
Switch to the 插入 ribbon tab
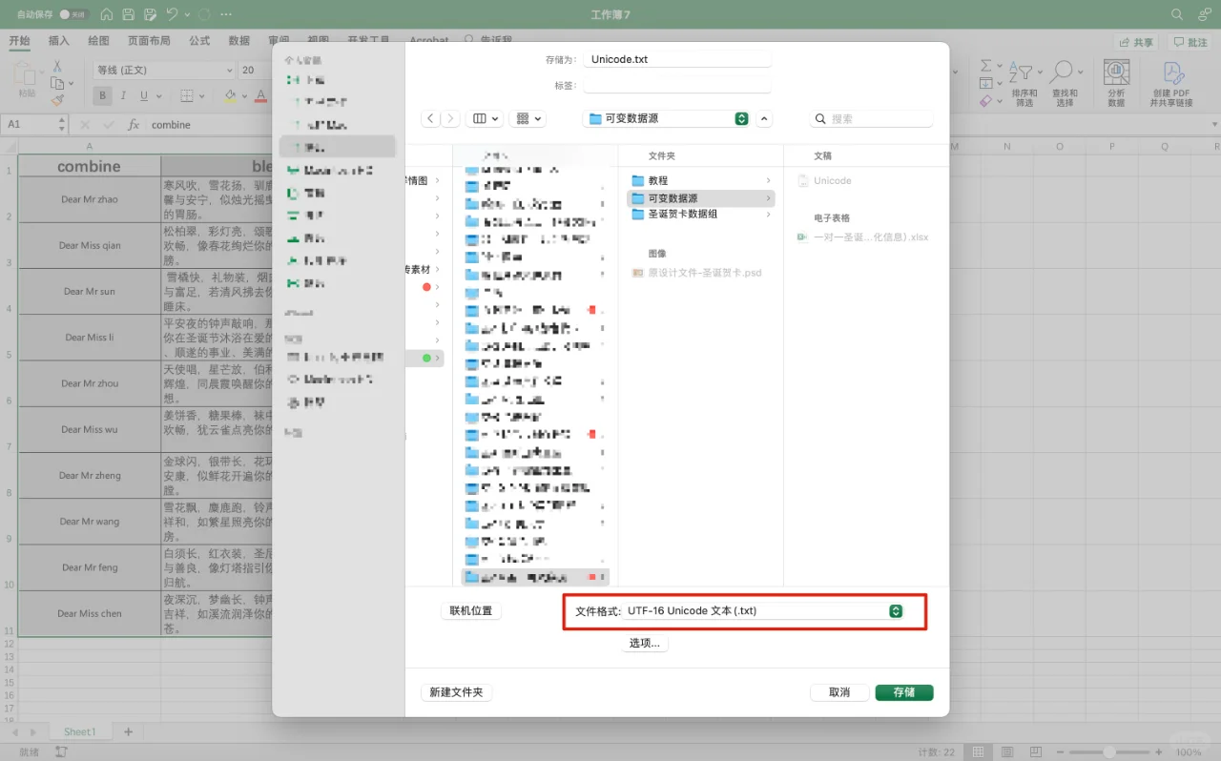59,40
